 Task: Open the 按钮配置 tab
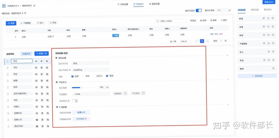242,10
